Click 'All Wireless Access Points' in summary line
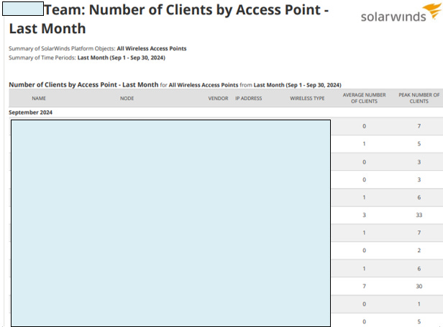 pyautogui.click(x=152, y=48)
